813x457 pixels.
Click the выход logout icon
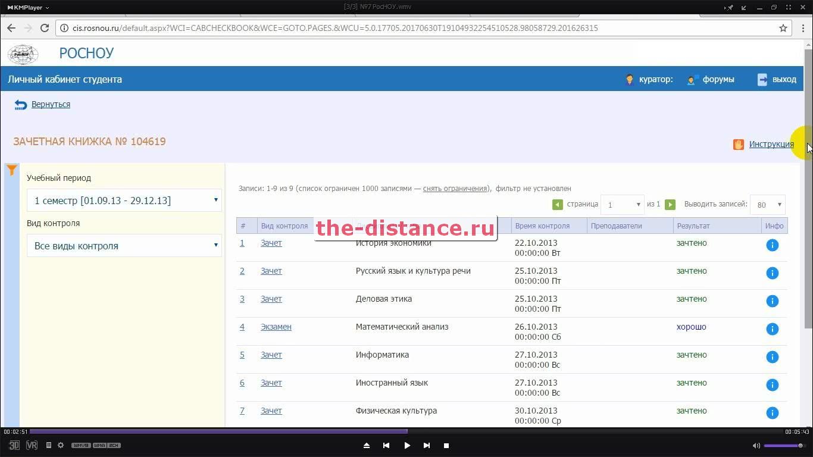(762, 79)
